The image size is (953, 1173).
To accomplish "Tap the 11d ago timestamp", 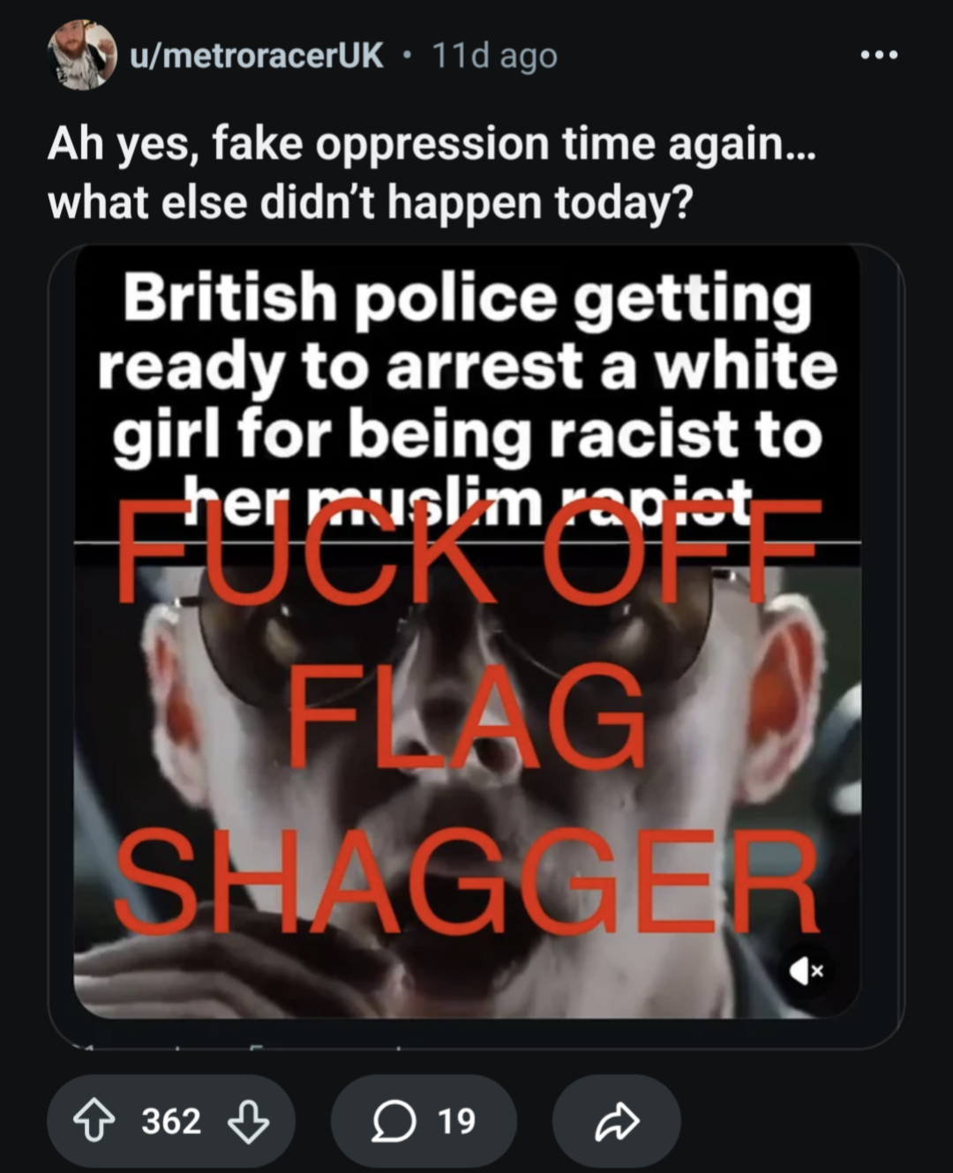I will [494, 56].
